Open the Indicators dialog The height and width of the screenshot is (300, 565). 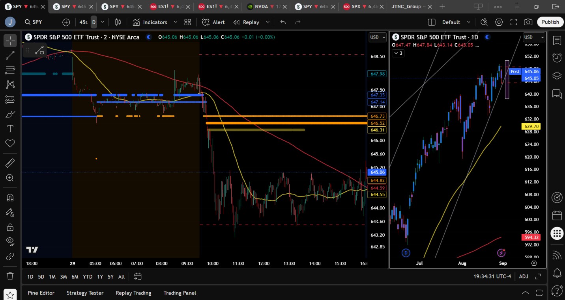pos(150,22)
